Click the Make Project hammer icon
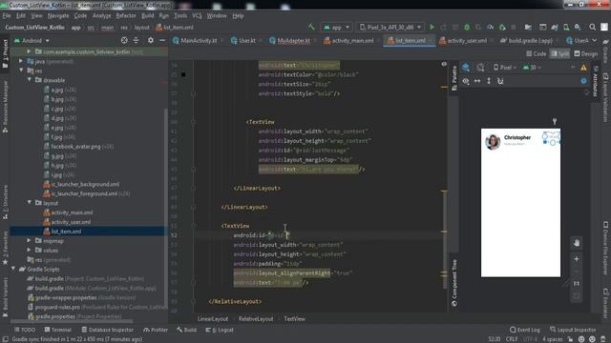This screenshot has height=343, width=611. [311, 27]
